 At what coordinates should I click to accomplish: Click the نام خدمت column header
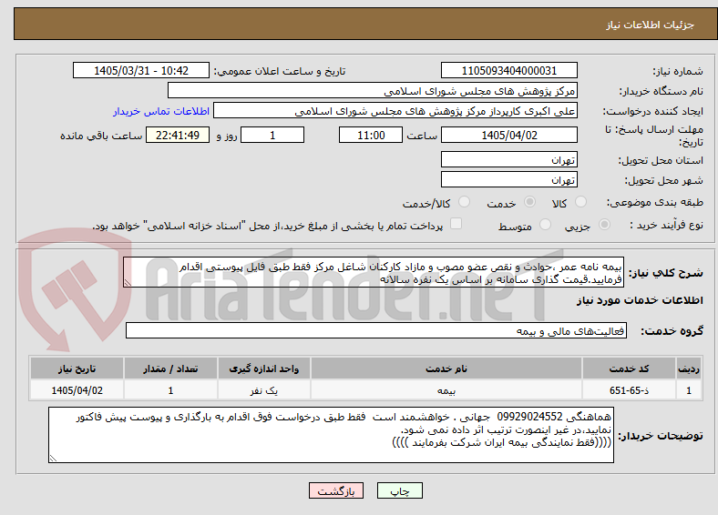(x=446, y=369)
